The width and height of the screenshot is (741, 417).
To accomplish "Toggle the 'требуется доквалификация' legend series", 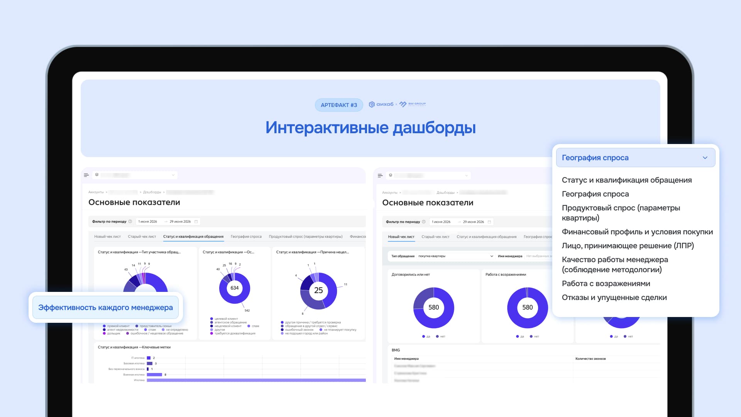I will [233, 333].
